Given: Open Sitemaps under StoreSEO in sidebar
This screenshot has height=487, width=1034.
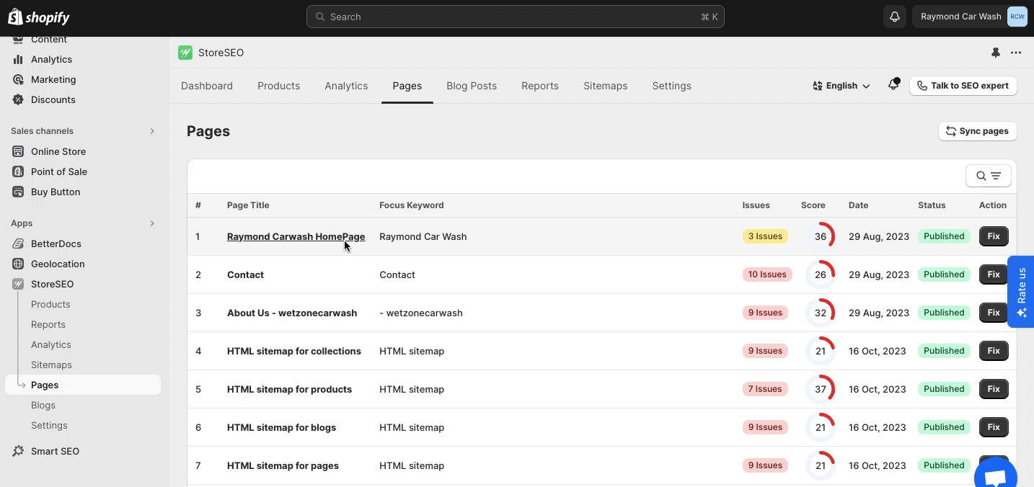Looking at the screenshot, I should 51,365.
